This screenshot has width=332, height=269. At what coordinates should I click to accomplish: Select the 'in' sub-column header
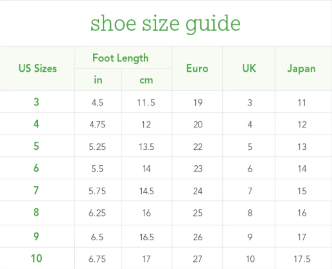coord(98,80)
